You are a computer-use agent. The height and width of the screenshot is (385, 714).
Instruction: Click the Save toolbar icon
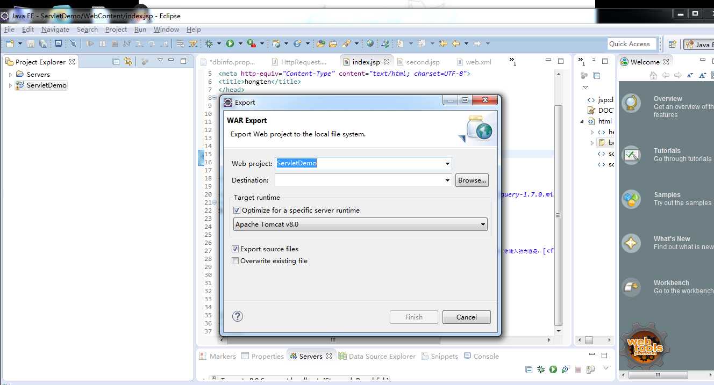[31, 43]
